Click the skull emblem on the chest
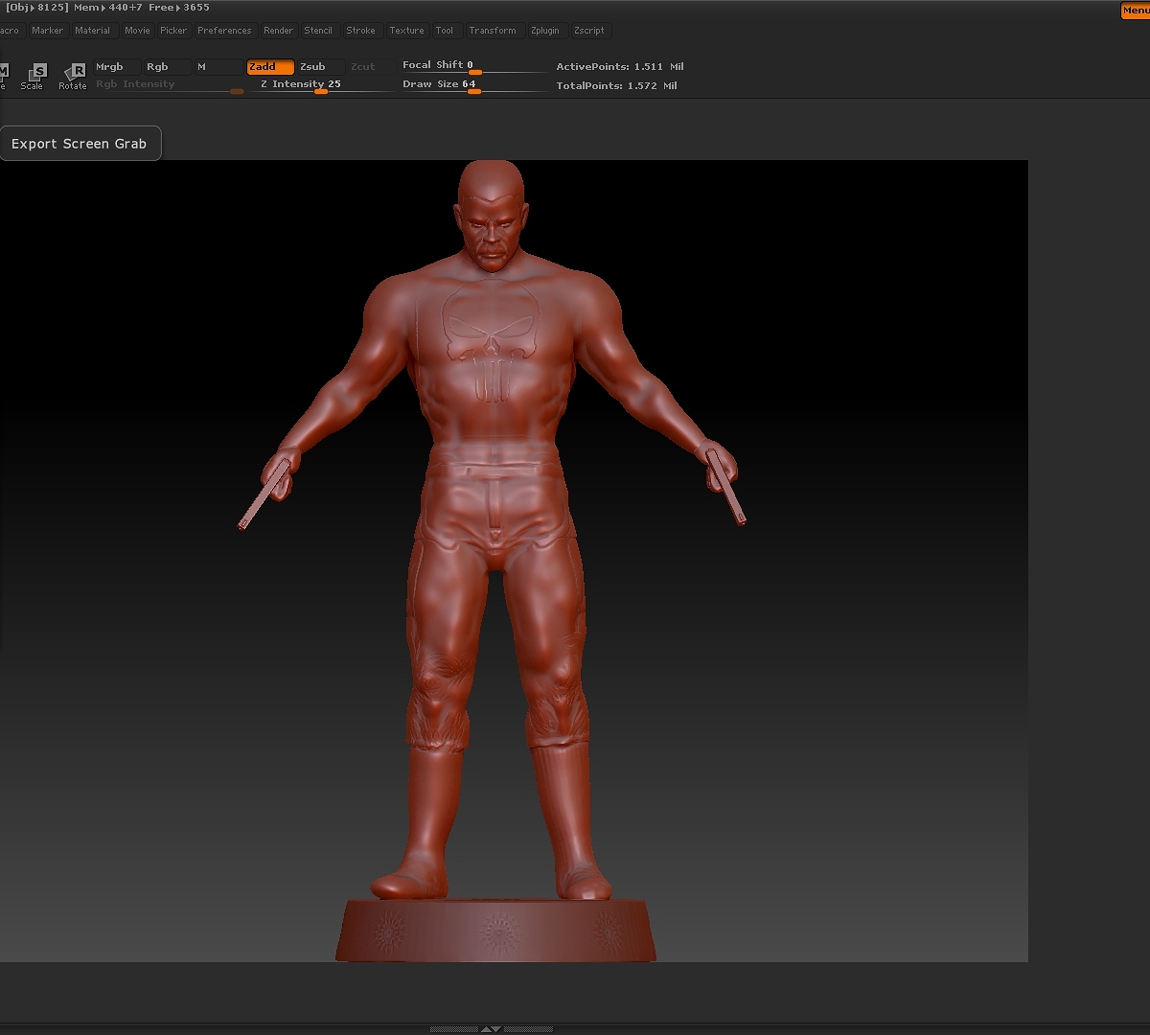 coord(491,340)
